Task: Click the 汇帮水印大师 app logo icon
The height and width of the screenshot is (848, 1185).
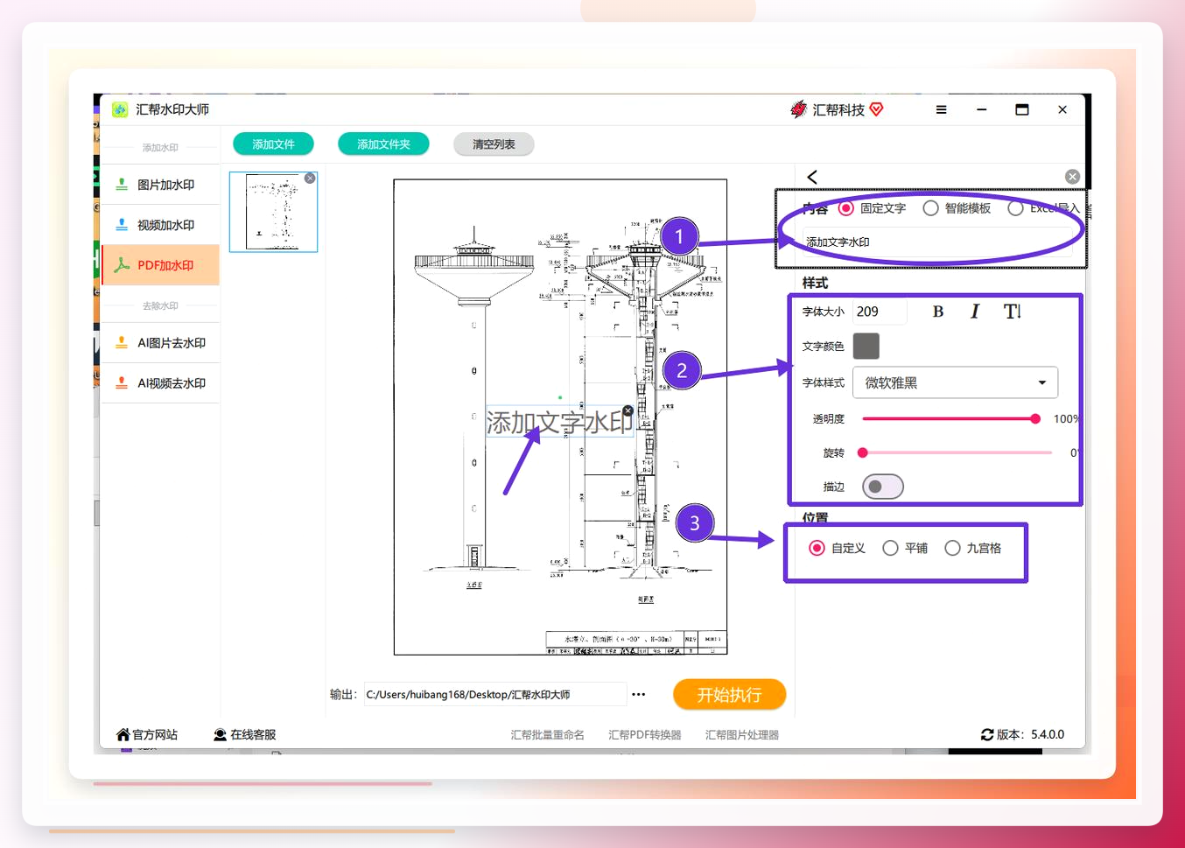Action: (120, 109)
